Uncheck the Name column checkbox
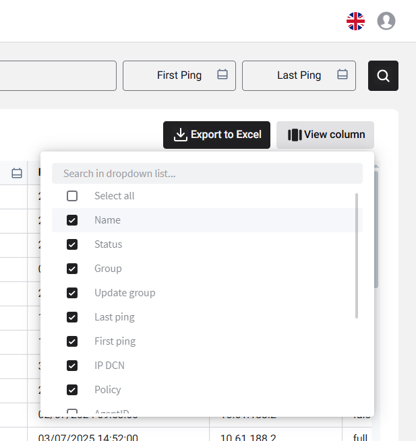The width and height of the screenshot is (416, 441). pos(72,220)
